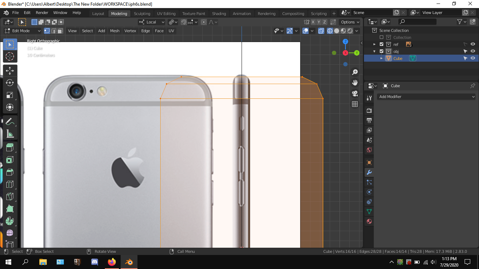Open the Vertex menu in viewport header
479x269 pixels.
[x=130, y=31]
